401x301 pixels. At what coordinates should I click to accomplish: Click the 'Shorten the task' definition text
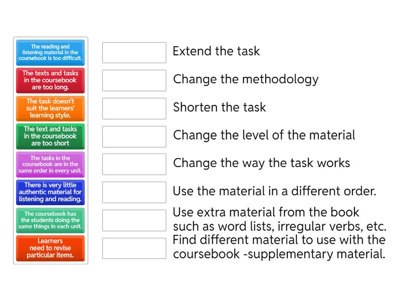click(219, 107)
